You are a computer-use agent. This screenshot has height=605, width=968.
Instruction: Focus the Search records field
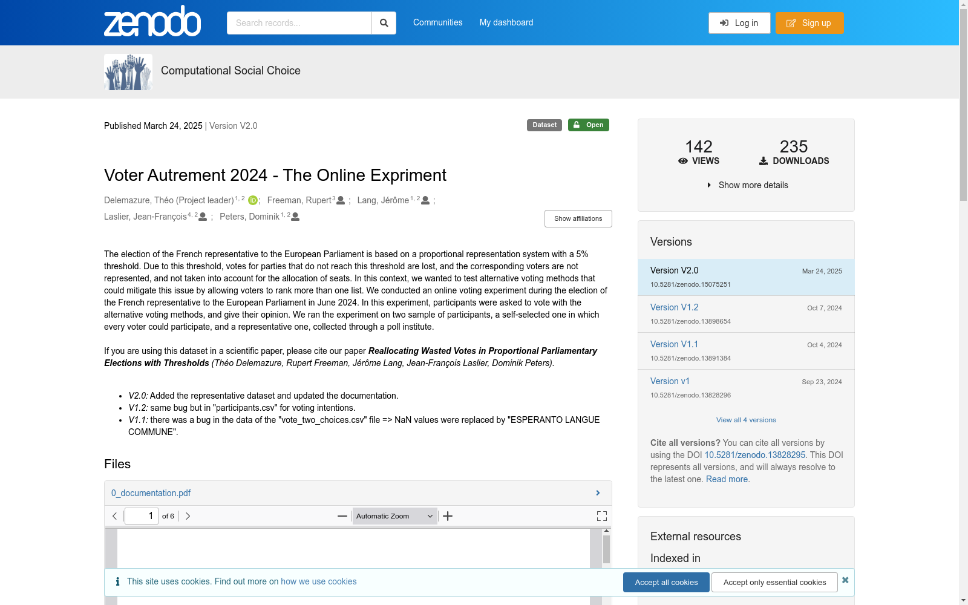click(x=299, y=23)
